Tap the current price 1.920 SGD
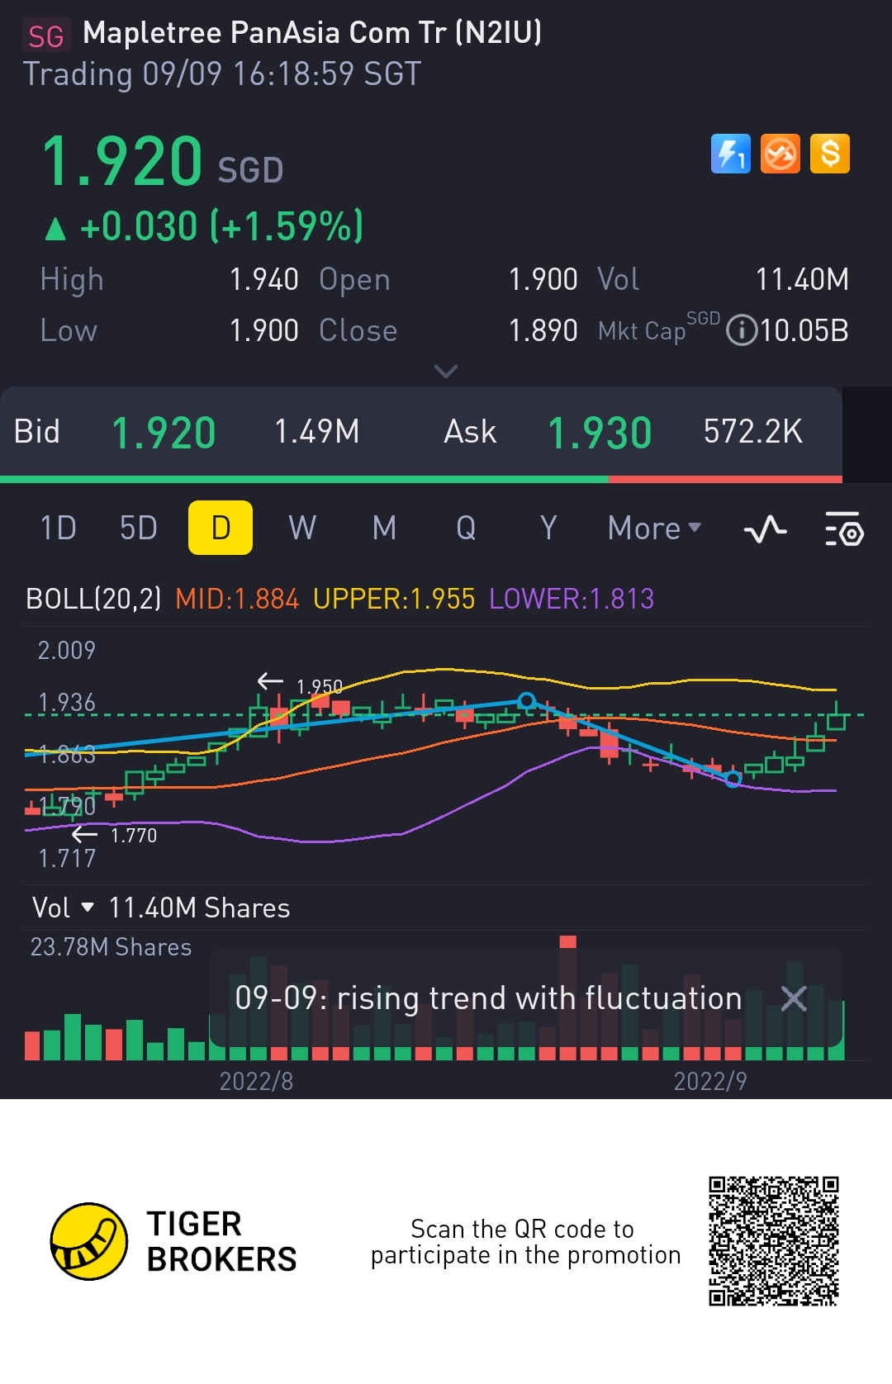This screenshot has height=1384, width=892. point(163,162)
